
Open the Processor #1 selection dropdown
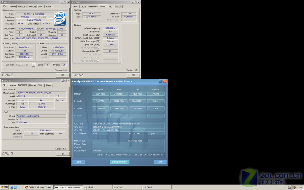(33, 65)
